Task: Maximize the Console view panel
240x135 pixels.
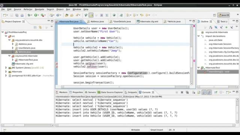Action: point(237,92)
